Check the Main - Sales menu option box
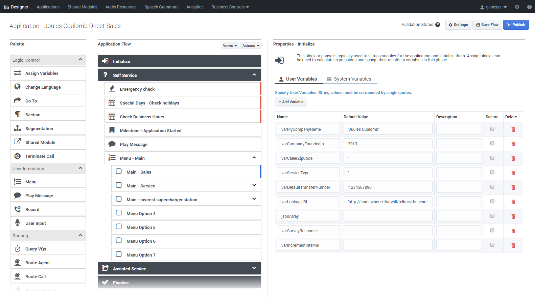 click(x=119, y=172)
